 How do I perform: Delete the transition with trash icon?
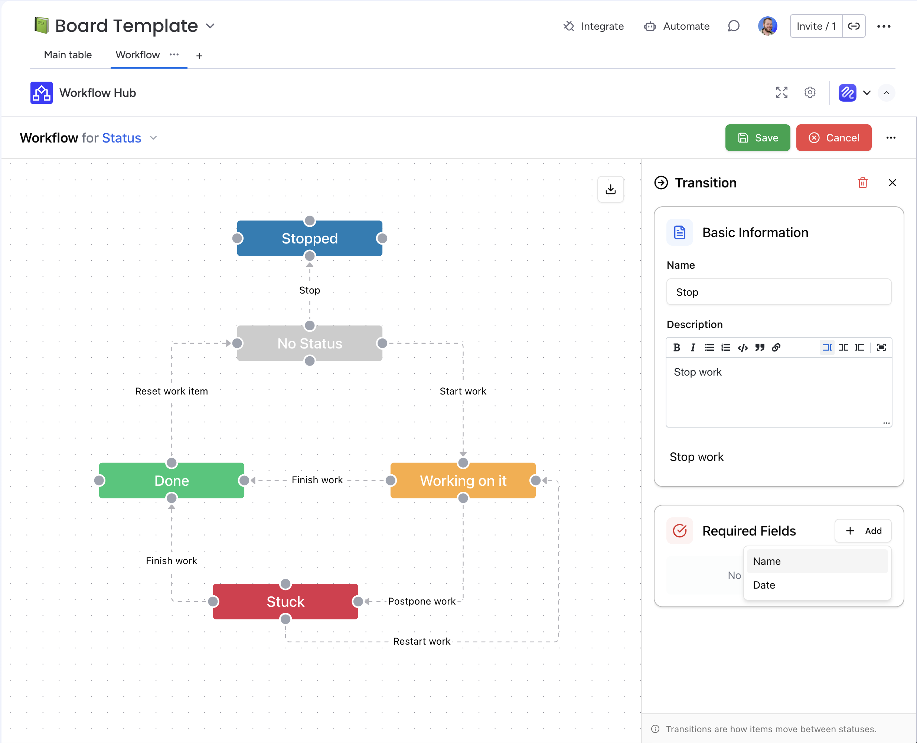(862, 183)
